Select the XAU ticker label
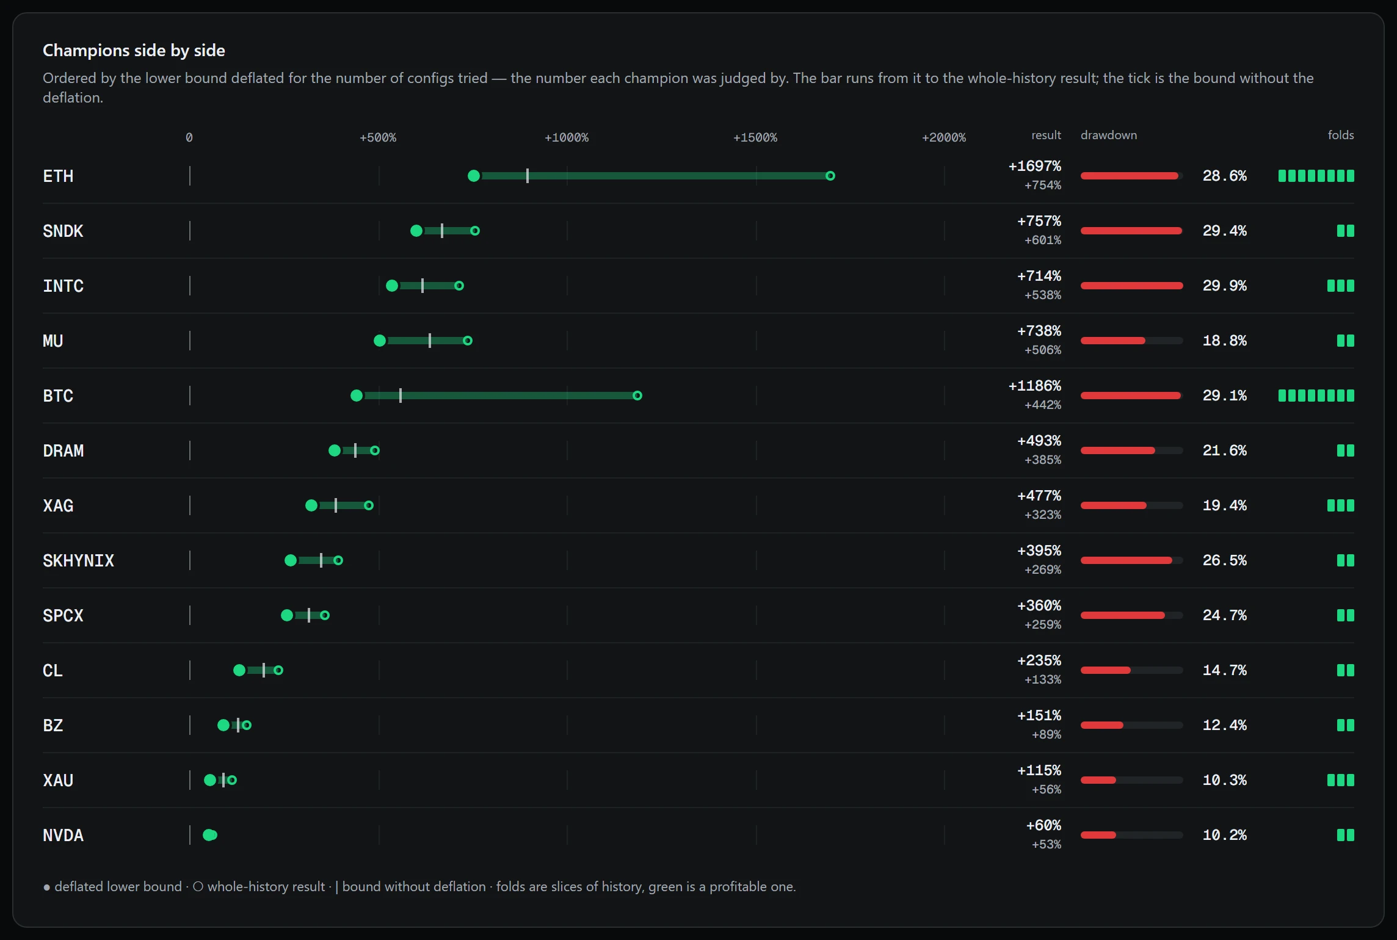1397x940 pixels. [x=58, y=781]
